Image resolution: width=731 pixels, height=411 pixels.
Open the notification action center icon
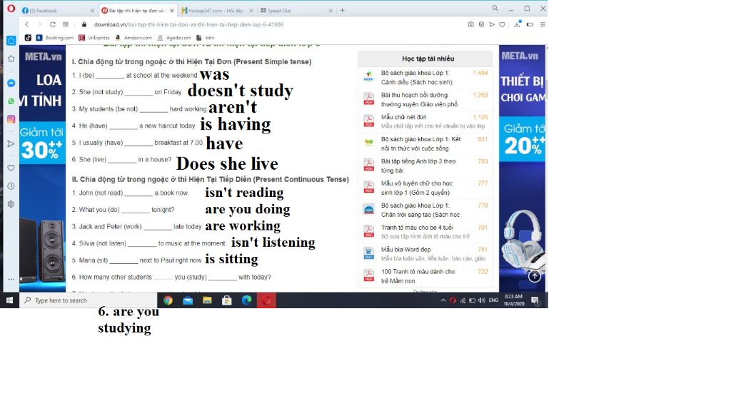tap(535, 300)
